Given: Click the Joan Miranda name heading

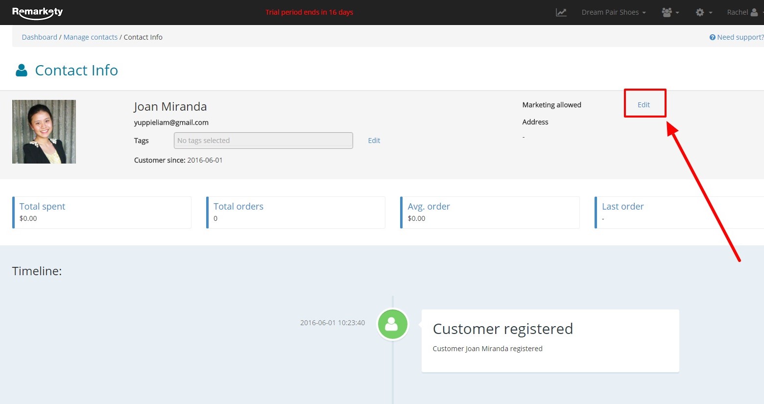Looking at the screenshot, I should [x=170, y=107].
